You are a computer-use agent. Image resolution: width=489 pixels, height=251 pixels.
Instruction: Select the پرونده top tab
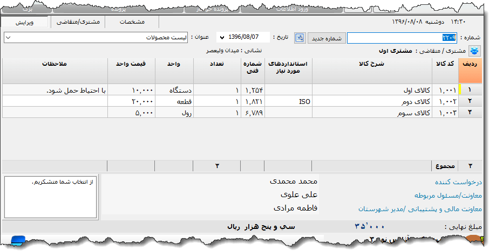click(119, 9)
